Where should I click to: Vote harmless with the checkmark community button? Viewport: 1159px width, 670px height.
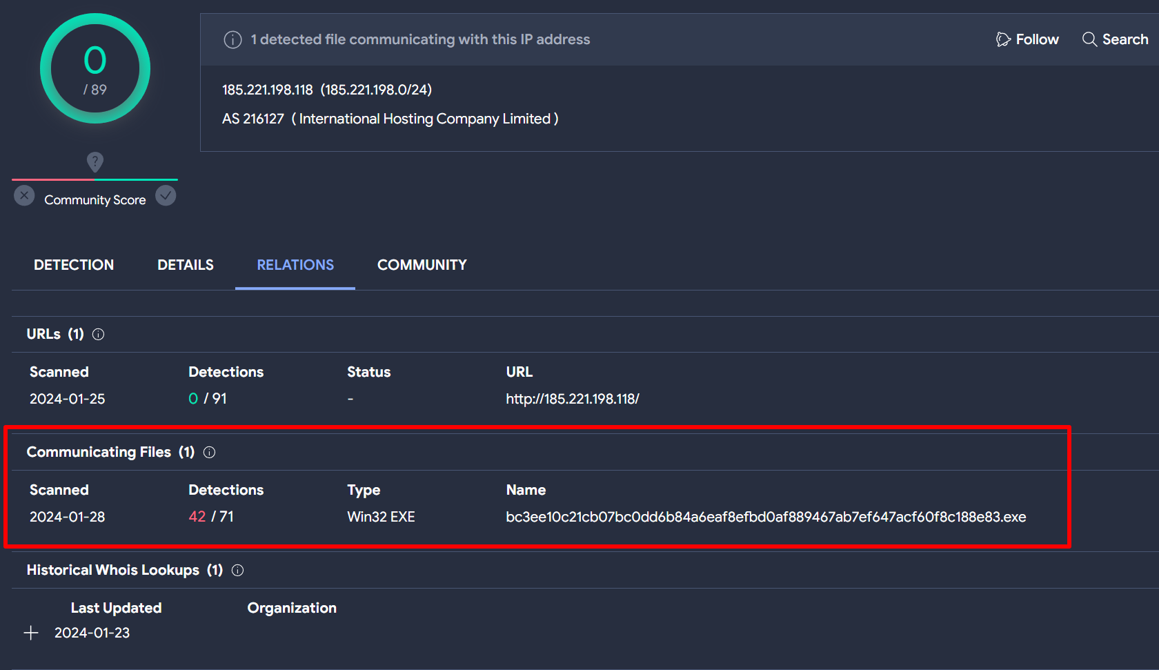tap(166, 196)
